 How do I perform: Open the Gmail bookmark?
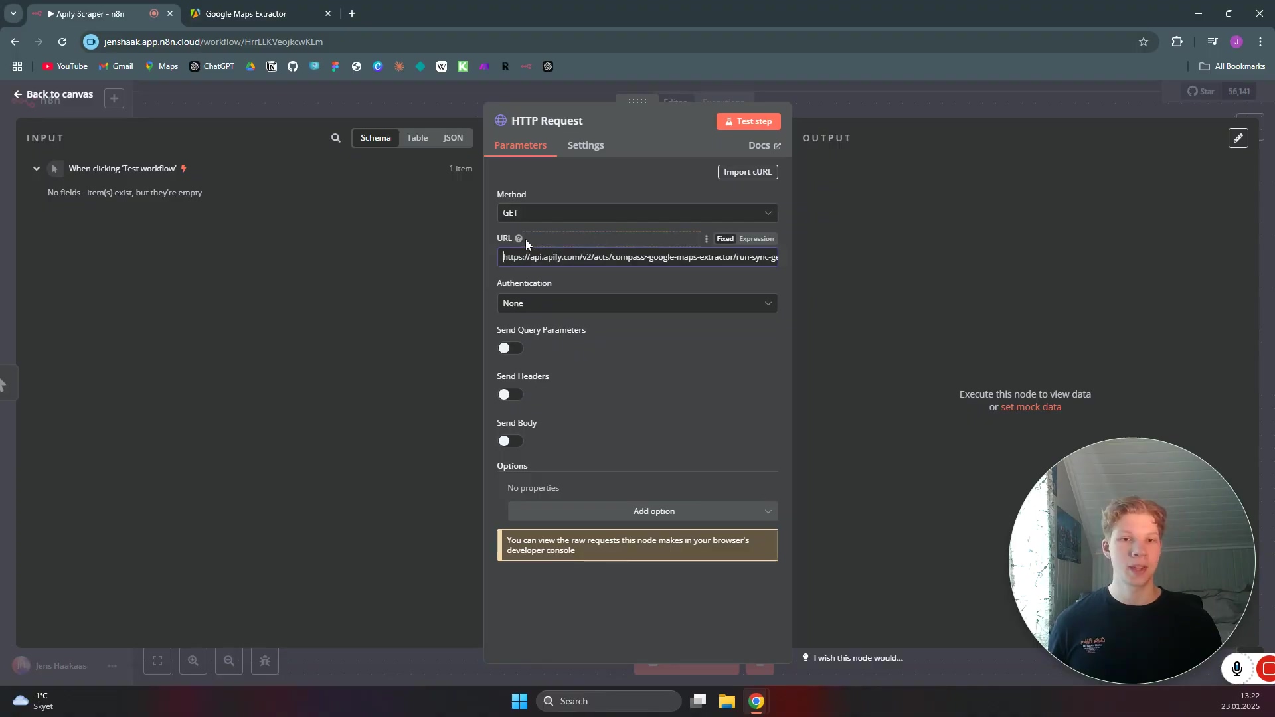[x=116, y=66]
